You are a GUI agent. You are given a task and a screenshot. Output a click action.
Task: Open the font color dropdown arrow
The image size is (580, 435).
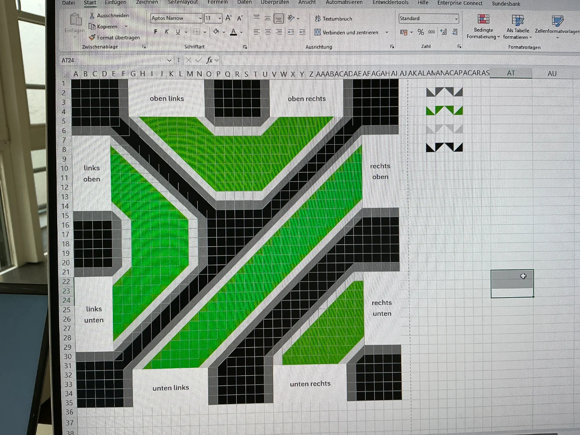241,32
